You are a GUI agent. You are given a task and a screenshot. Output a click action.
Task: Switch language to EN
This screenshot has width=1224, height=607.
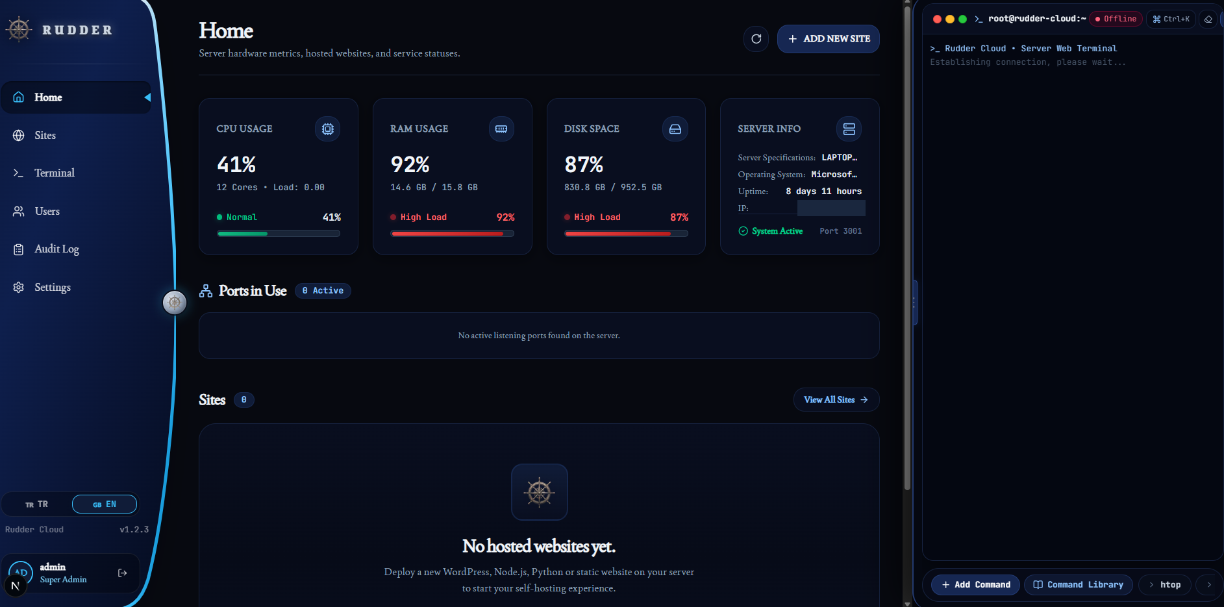pyautogui.click(x=105, y=504)
